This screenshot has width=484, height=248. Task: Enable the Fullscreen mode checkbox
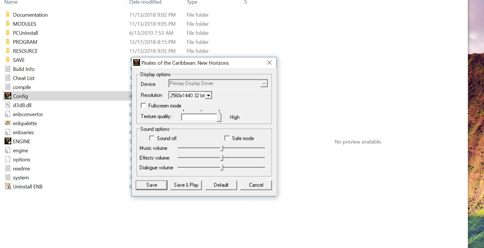click(x=143, y=105)
